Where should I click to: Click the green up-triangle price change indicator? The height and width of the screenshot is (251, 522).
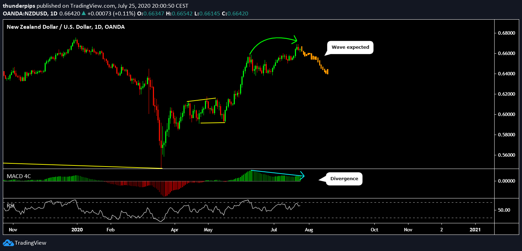click(83, 14)
